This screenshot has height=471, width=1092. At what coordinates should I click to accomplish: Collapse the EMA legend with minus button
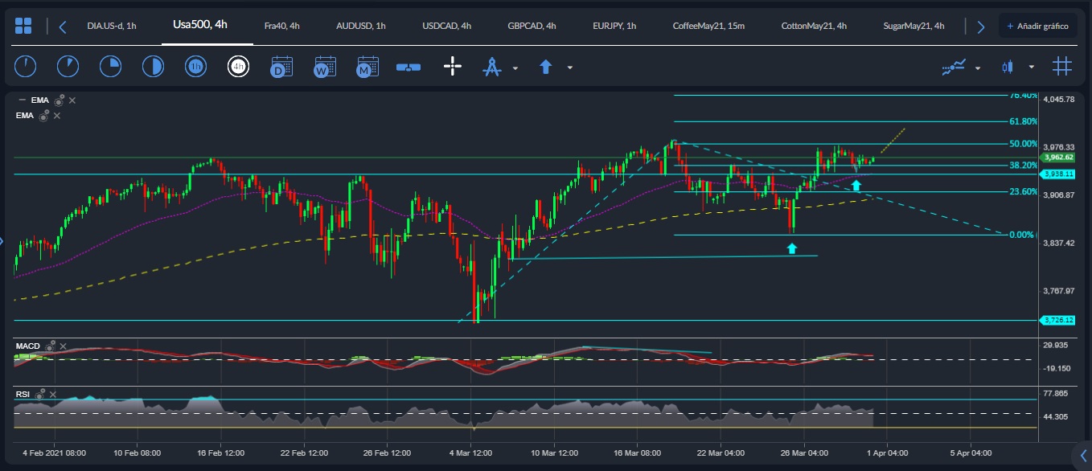(x=22, y=100)
